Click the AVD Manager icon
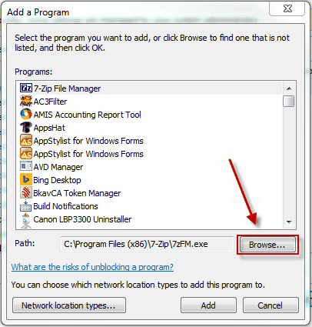 pos(26,167)
